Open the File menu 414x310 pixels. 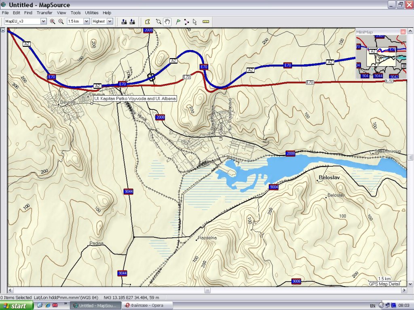pos(5,13)
